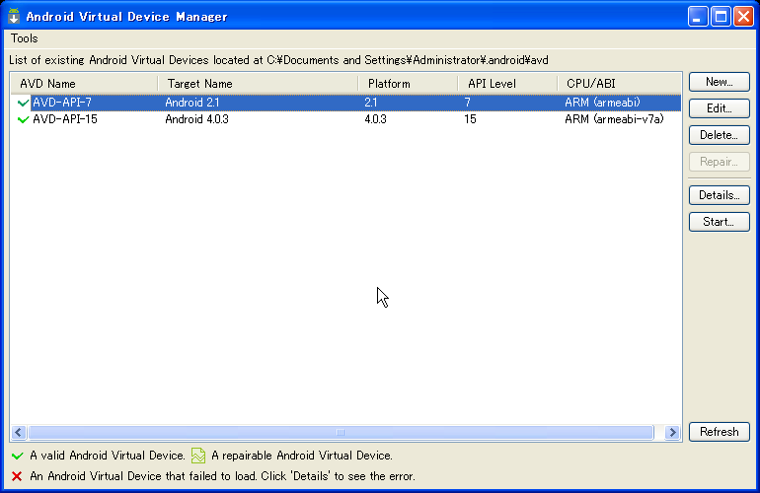Click the API level '7' cell
Image resolution: width=760 pixels, height=493 pixels.
tap(467, 103)
